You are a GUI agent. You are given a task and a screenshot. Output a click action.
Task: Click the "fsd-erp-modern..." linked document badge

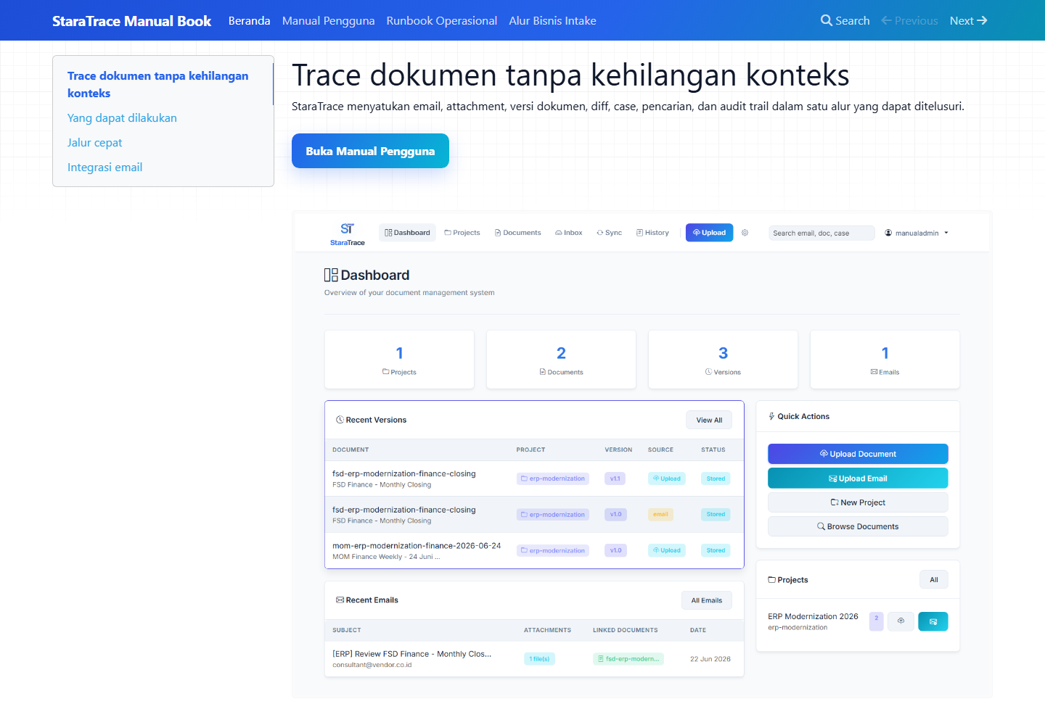[628, 659]
